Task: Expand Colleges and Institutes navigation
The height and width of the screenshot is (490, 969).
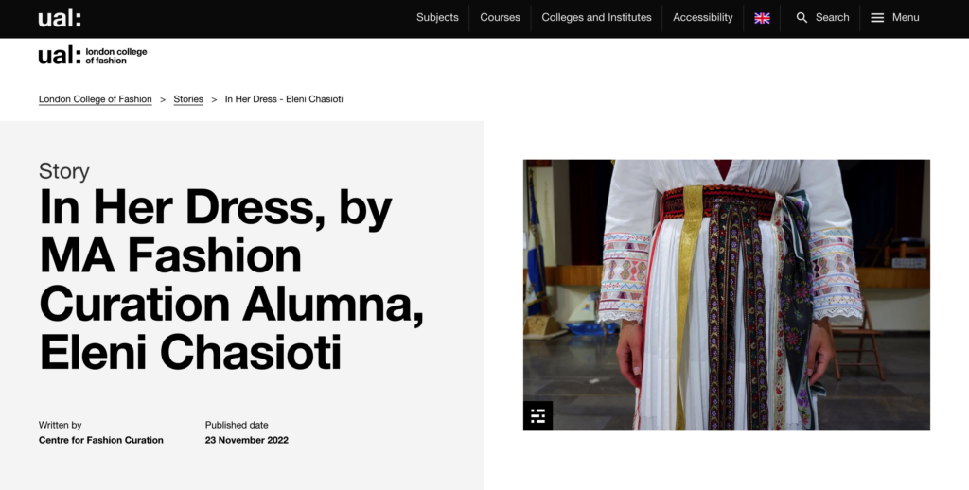Action: [x=596, y=18]
